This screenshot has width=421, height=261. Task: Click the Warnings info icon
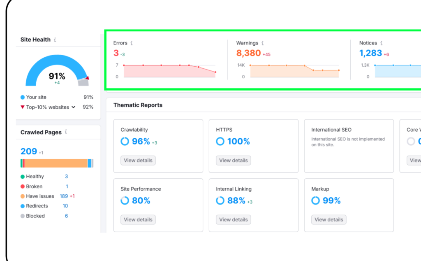(x=263, y=43)
